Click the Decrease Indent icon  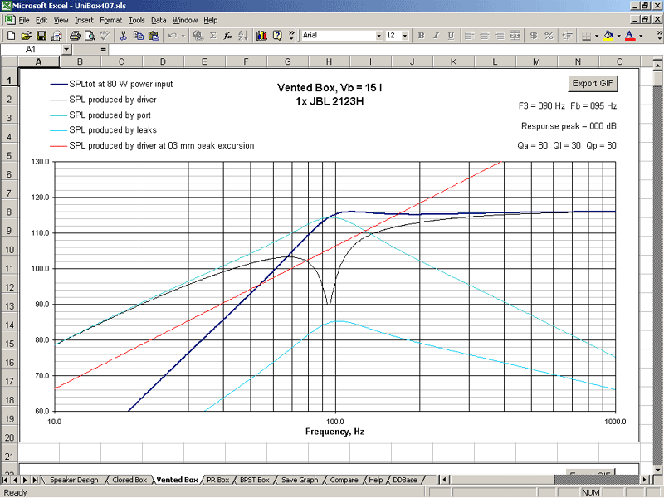coord(568,36)
